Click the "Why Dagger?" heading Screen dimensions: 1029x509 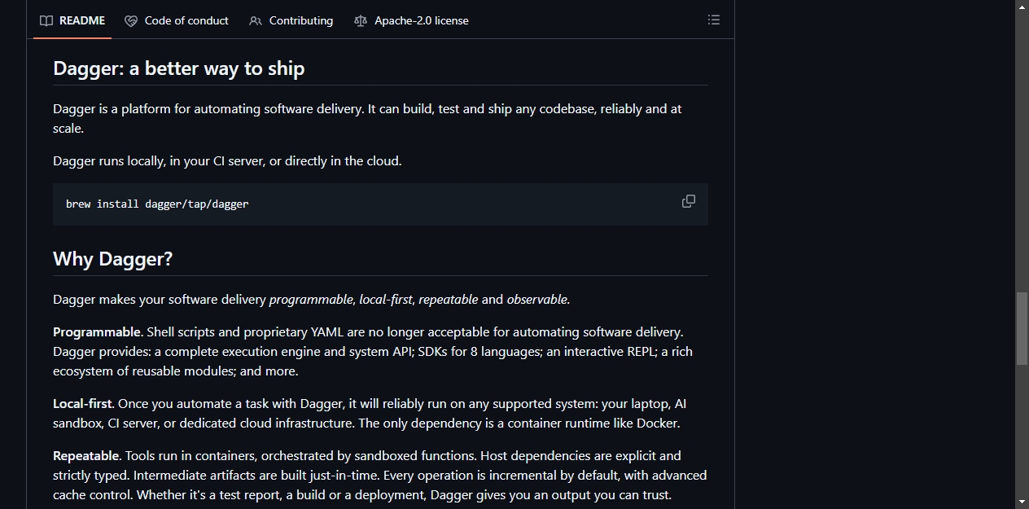tap(112, 259)
